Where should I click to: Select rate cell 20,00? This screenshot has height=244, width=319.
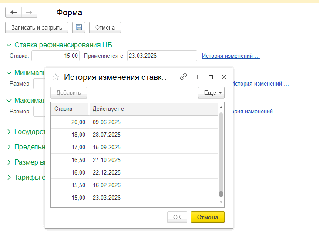coord(70,122)
